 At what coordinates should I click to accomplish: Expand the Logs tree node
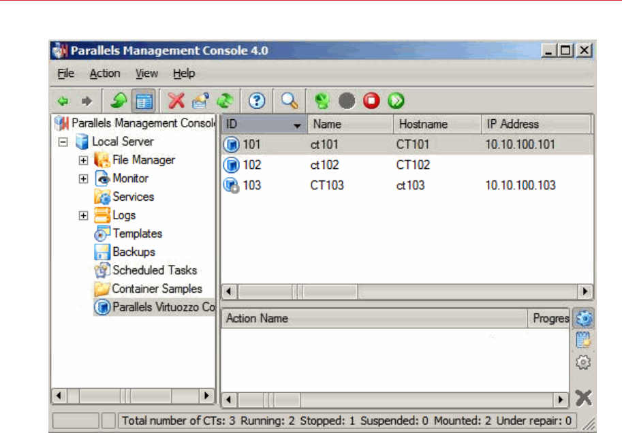click(83, 215)
